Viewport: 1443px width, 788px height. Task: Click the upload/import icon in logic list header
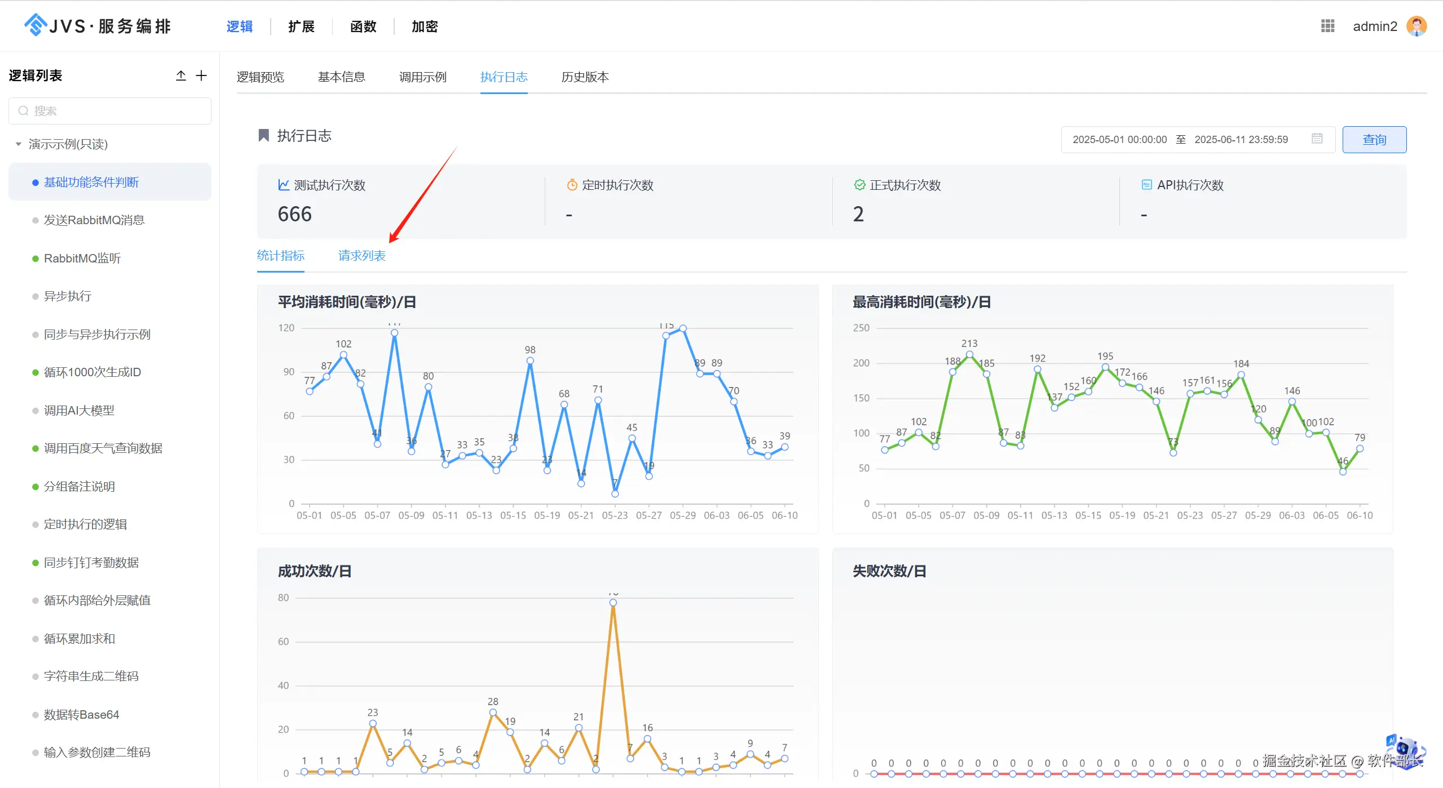(180, 75)
